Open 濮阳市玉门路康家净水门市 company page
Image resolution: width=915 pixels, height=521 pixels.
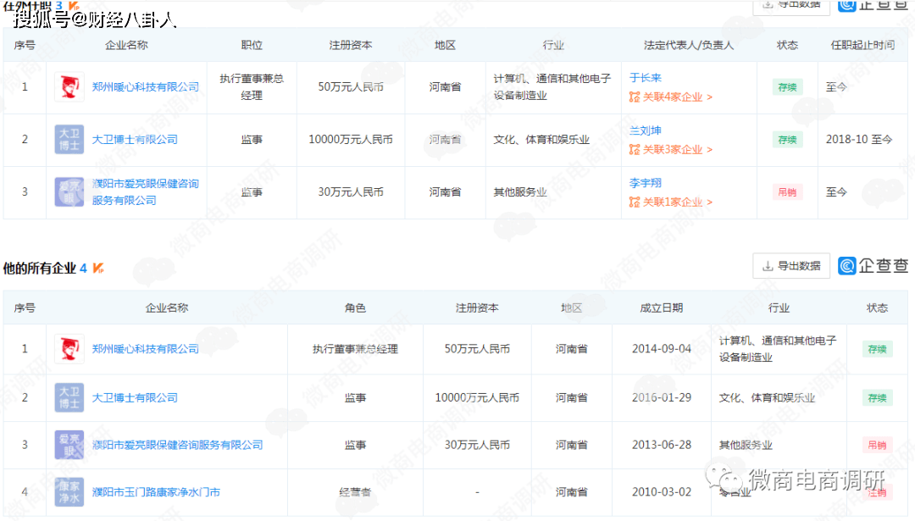point(156,492)
